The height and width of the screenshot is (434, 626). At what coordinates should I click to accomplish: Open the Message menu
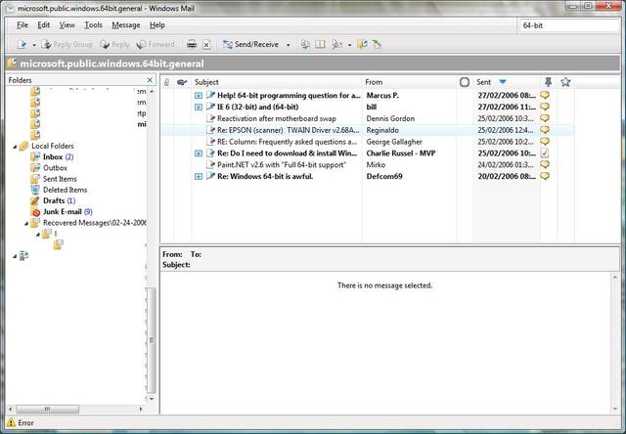coord(126,25)
